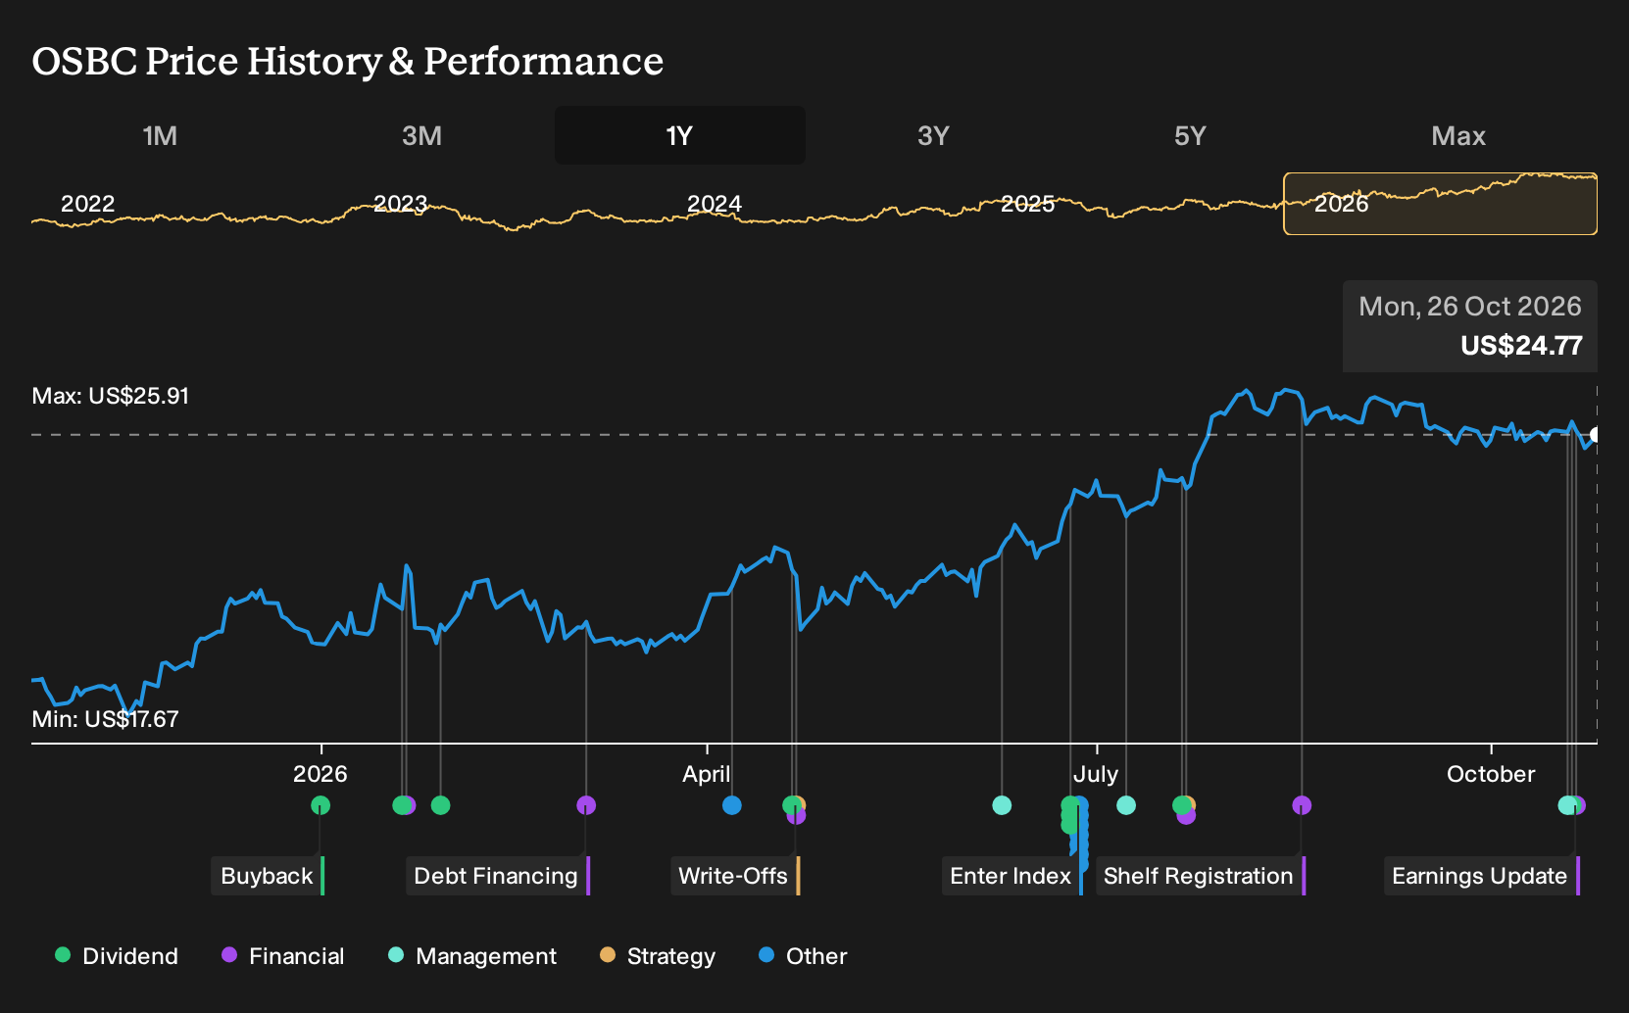
Task: Open the Debt Financing event label
Action: click(x=497, y=876)
